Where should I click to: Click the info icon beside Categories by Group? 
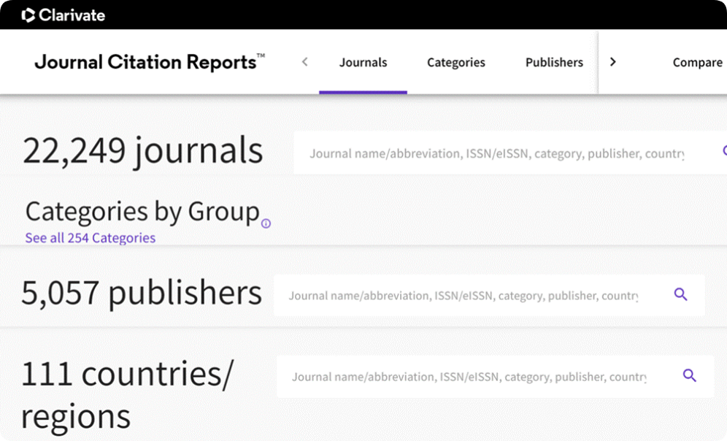point(266,223)
